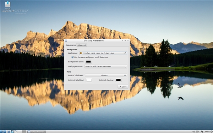The image size is (213, 133).
Task: Switch to the Advanced tab
Action: (x=82, y=45)
